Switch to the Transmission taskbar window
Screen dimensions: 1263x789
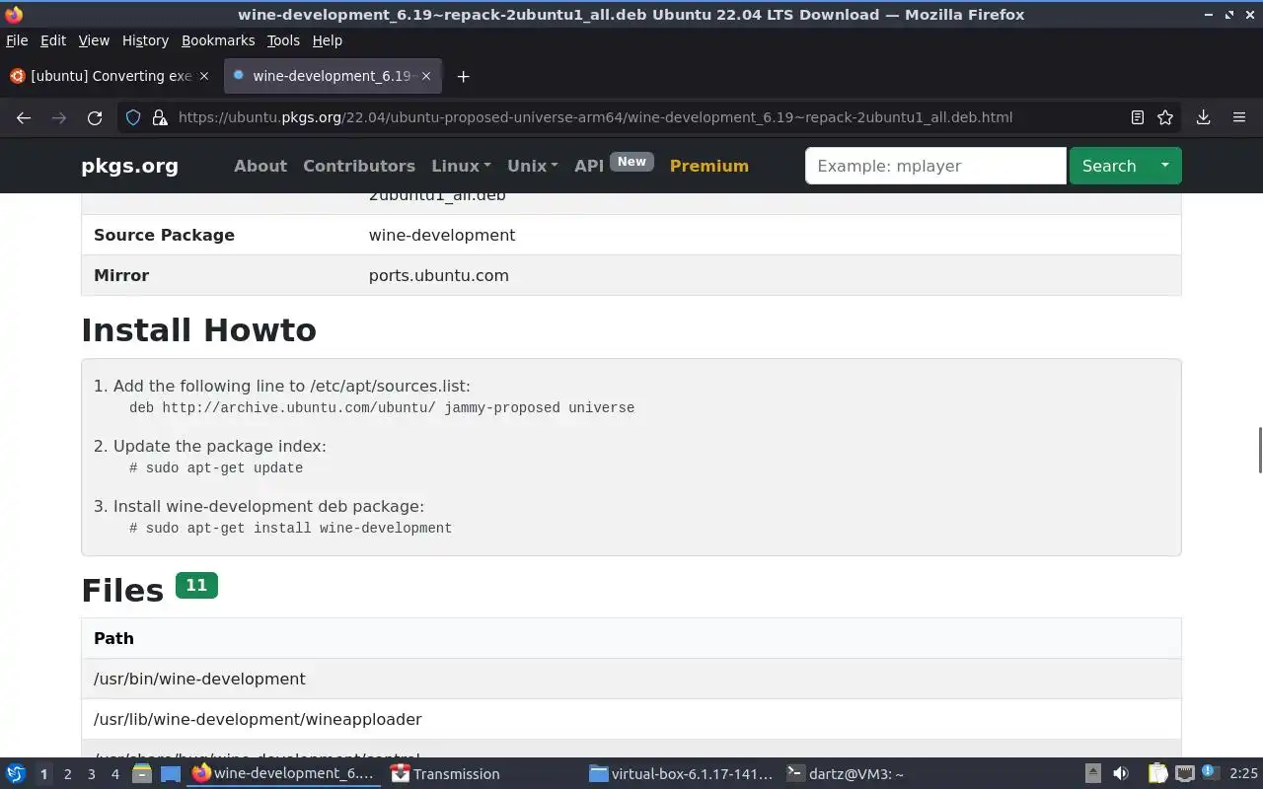pos(446,773)
